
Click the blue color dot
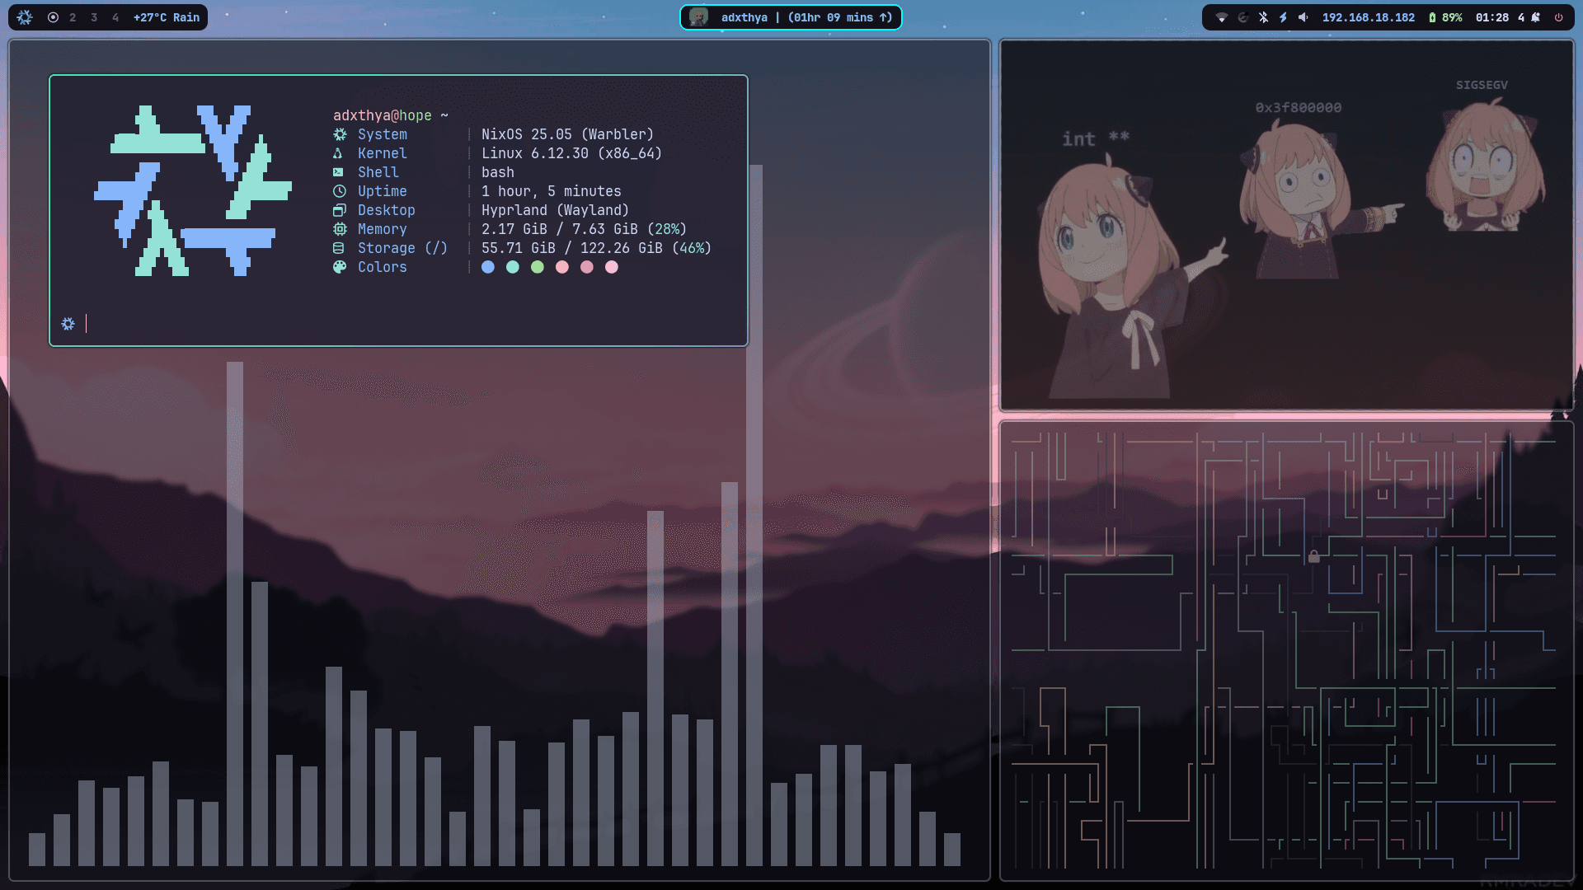tap(488, 267)
